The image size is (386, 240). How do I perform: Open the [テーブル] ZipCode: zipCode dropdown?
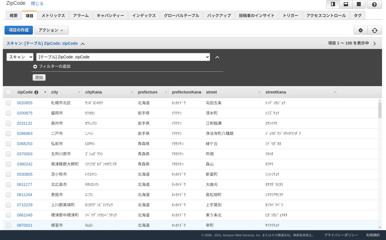[x=123, y=57]
